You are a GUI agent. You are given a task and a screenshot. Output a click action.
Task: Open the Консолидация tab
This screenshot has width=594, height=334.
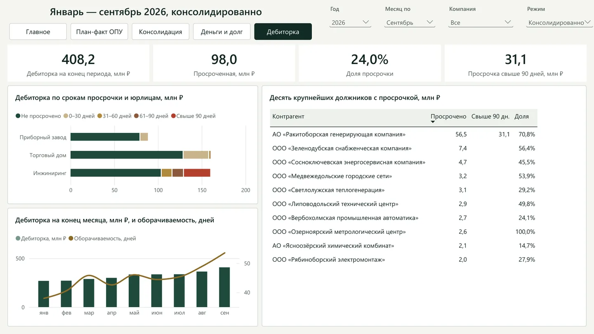click(160, 32)
